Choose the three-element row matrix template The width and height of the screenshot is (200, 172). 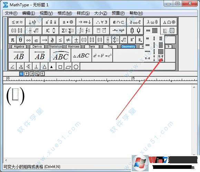(x=148, y=45)
